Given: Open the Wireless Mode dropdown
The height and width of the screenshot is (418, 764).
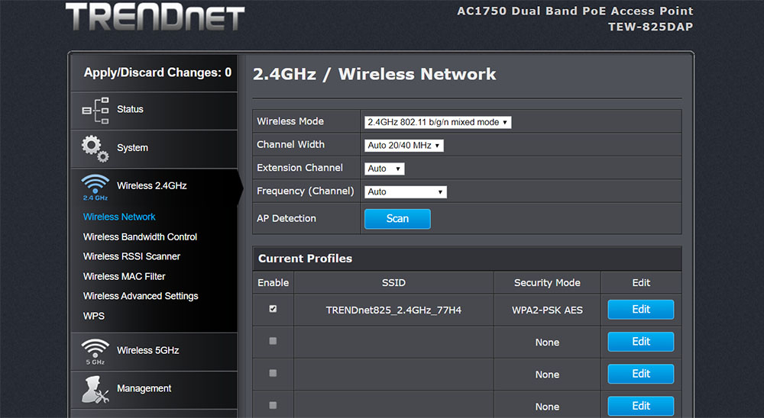Looking at the screenshot, I should click(x=438, y=122).
